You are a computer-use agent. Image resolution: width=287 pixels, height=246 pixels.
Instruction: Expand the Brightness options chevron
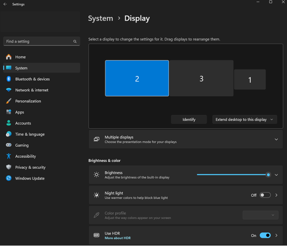coord(276,175)
